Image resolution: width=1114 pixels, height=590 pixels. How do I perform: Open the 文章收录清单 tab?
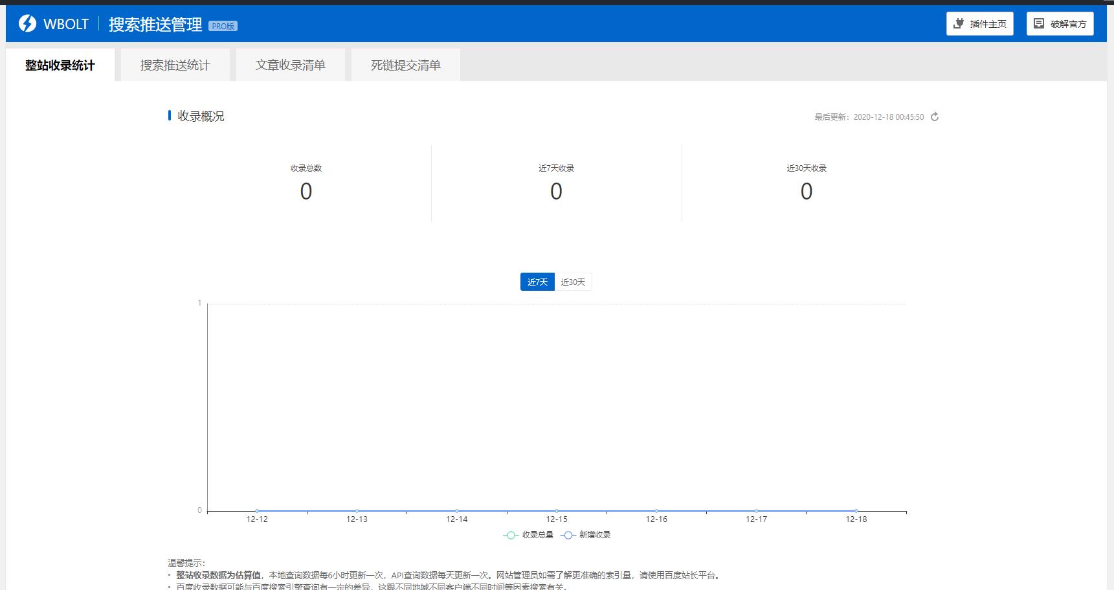[290, 64]
